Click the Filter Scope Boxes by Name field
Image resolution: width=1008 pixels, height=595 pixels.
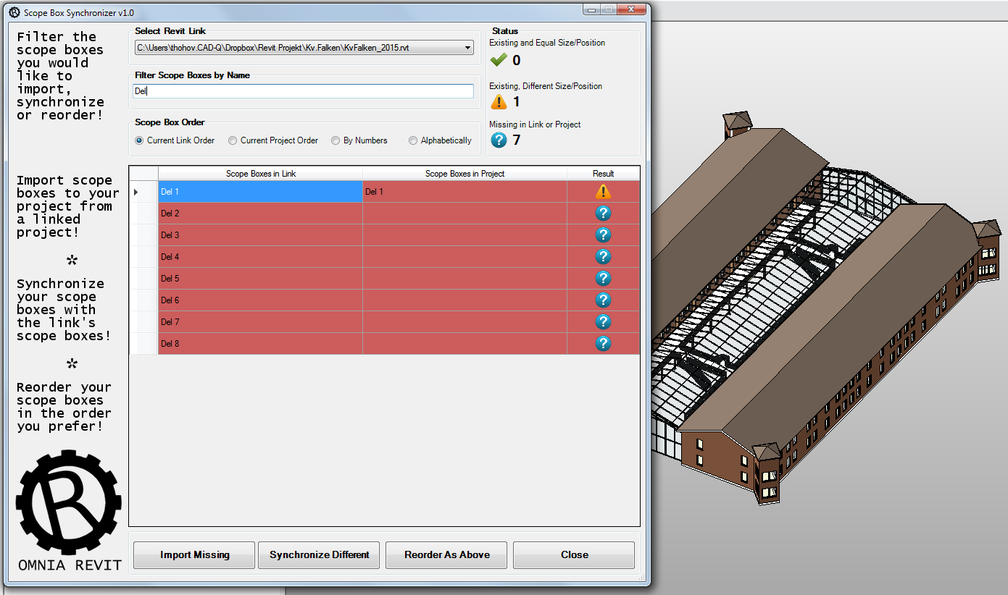pos(302,90)
